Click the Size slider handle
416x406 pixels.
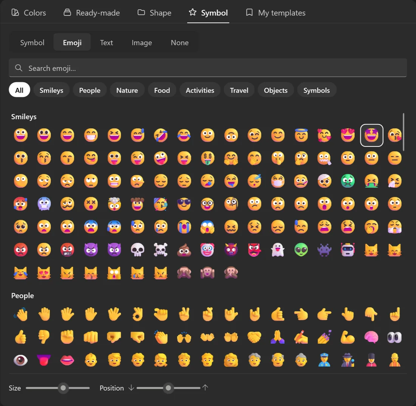pyautogui.click(x=63, y=388)
